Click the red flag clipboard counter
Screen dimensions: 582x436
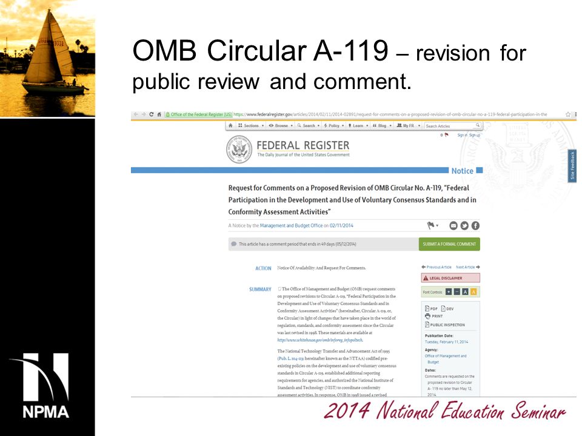pos(444,135)
